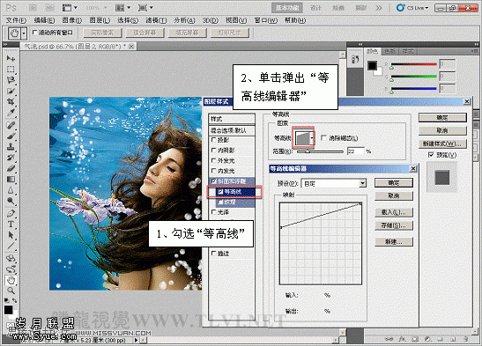
Task: Toggle the 斜面和浮雕 checkbox
Action: (214, 181)
